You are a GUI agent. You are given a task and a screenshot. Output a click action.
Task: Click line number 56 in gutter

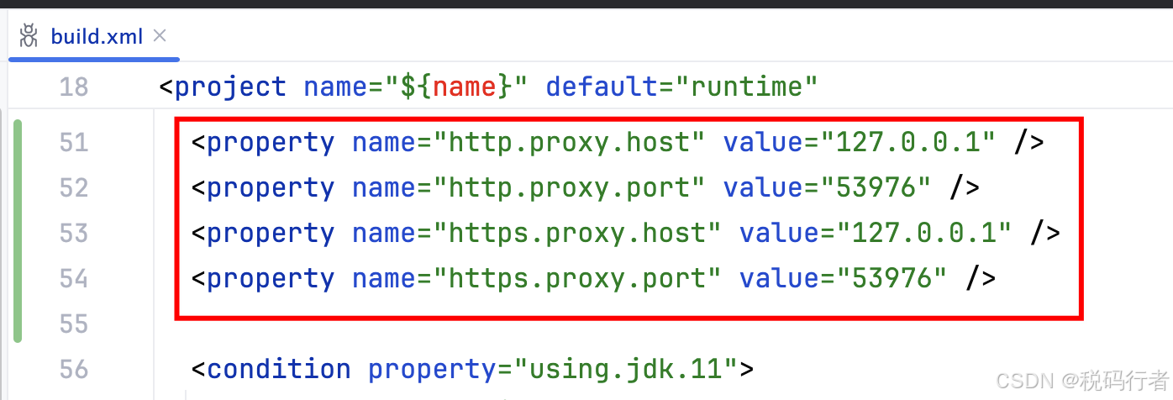74,369
